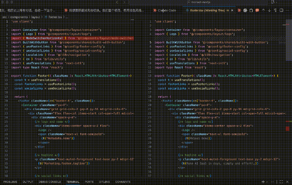Screen dimensions: 292x185
Task: Toggle the split editor layout icon
Action: [281, 11]
